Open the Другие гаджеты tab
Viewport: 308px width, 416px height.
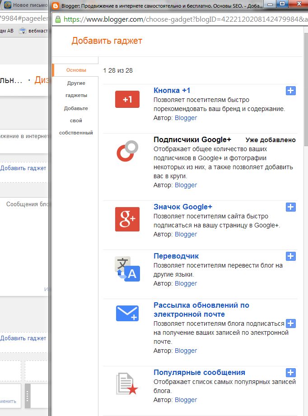coord(76,89)
